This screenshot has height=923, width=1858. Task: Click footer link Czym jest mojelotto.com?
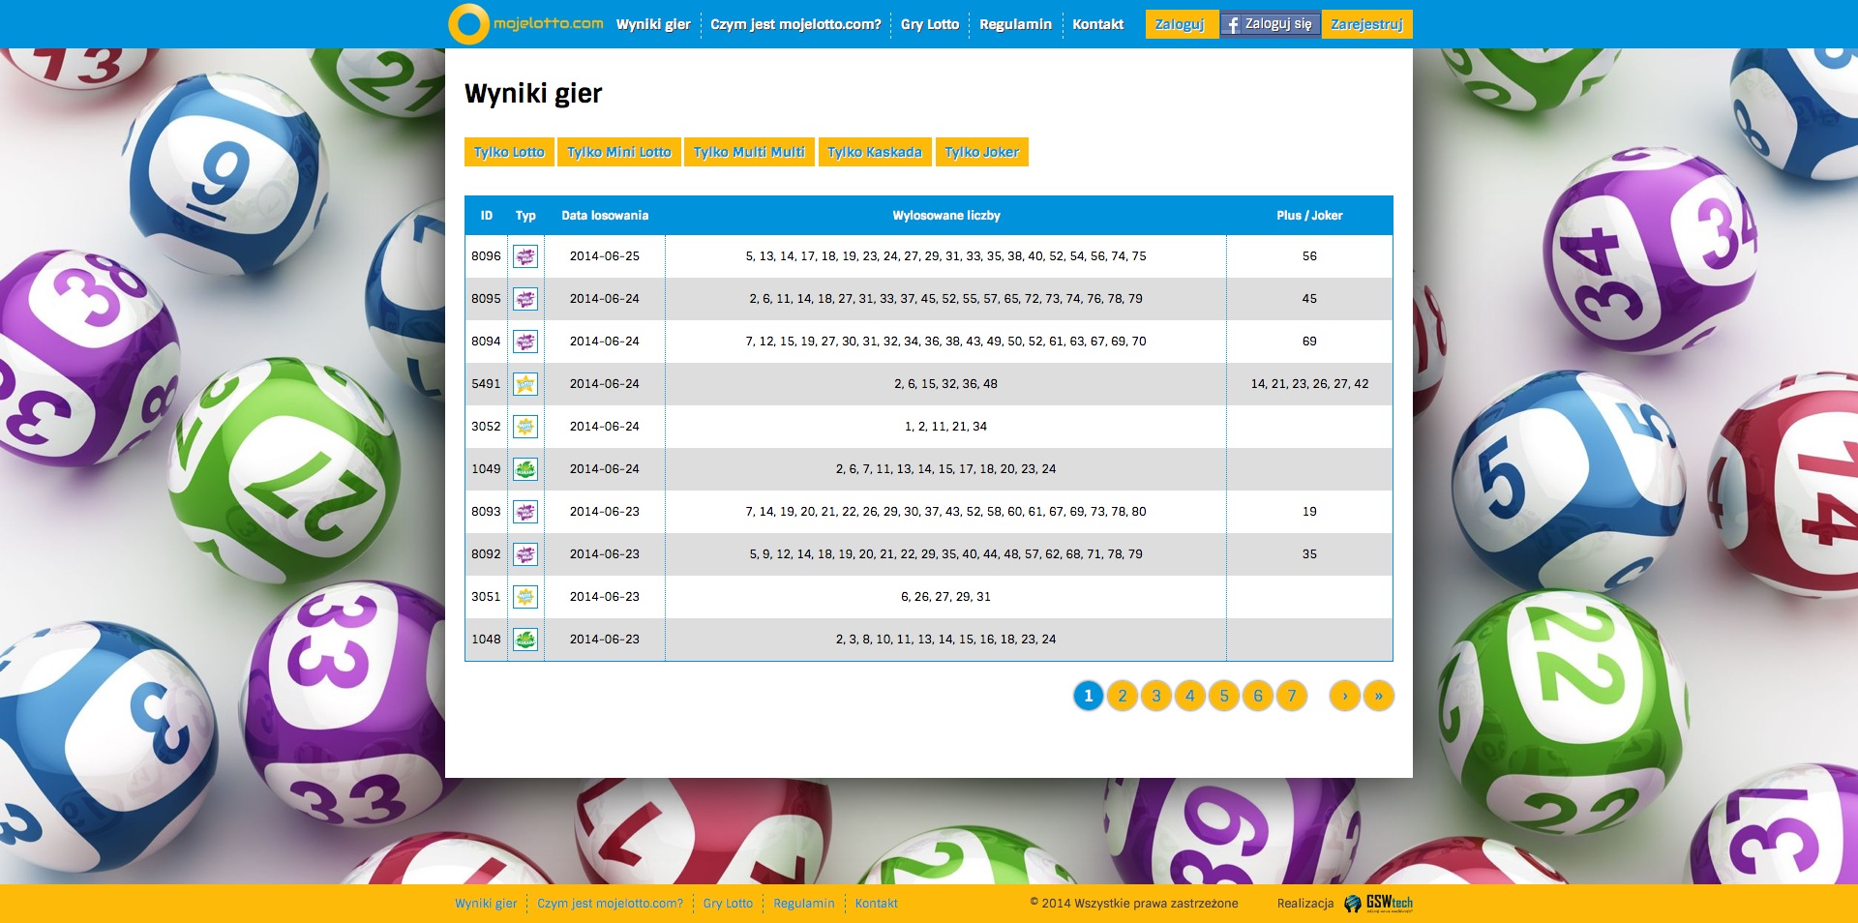tap(610, 904)
